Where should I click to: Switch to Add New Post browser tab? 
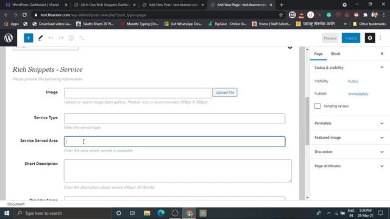pyautogui.click(x=173, y=5)
